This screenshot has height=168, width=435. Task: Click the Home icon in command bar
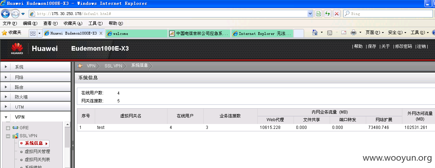[315, 32]
